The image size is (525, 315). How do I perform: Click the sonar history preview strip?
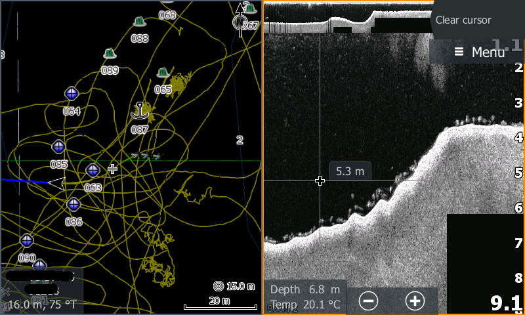click(348, 18)
